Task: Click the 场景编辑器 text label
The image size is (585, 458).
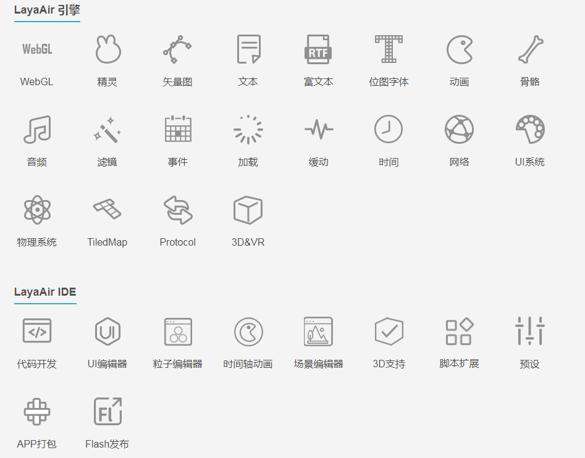Action: click(x=319, y=364)
